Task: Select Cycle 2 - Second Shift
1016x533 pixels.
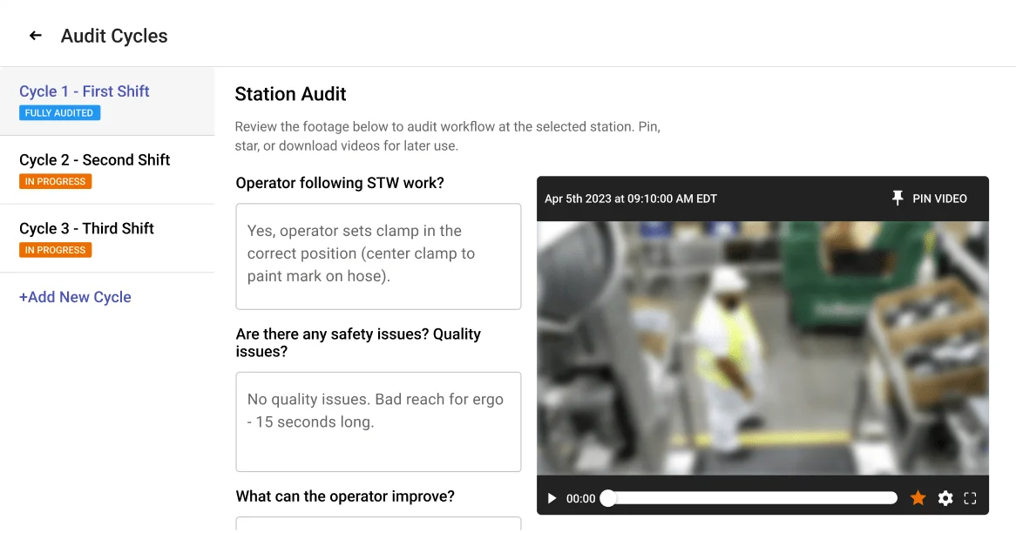Action: [x=95, y=159]
